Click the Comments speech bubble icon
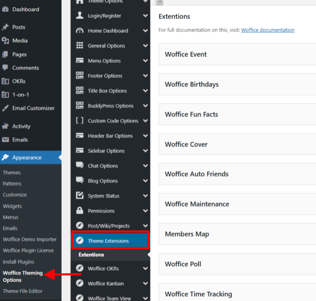 point(5,68)
